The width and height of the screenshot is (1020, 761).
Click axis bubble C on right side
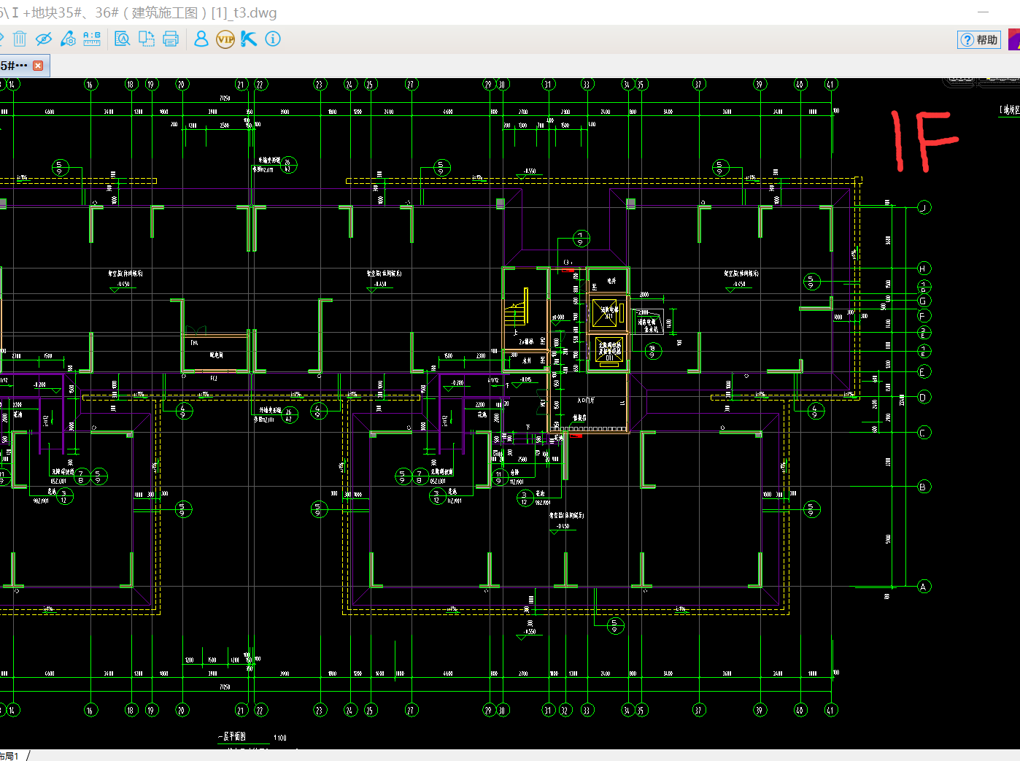924,433
